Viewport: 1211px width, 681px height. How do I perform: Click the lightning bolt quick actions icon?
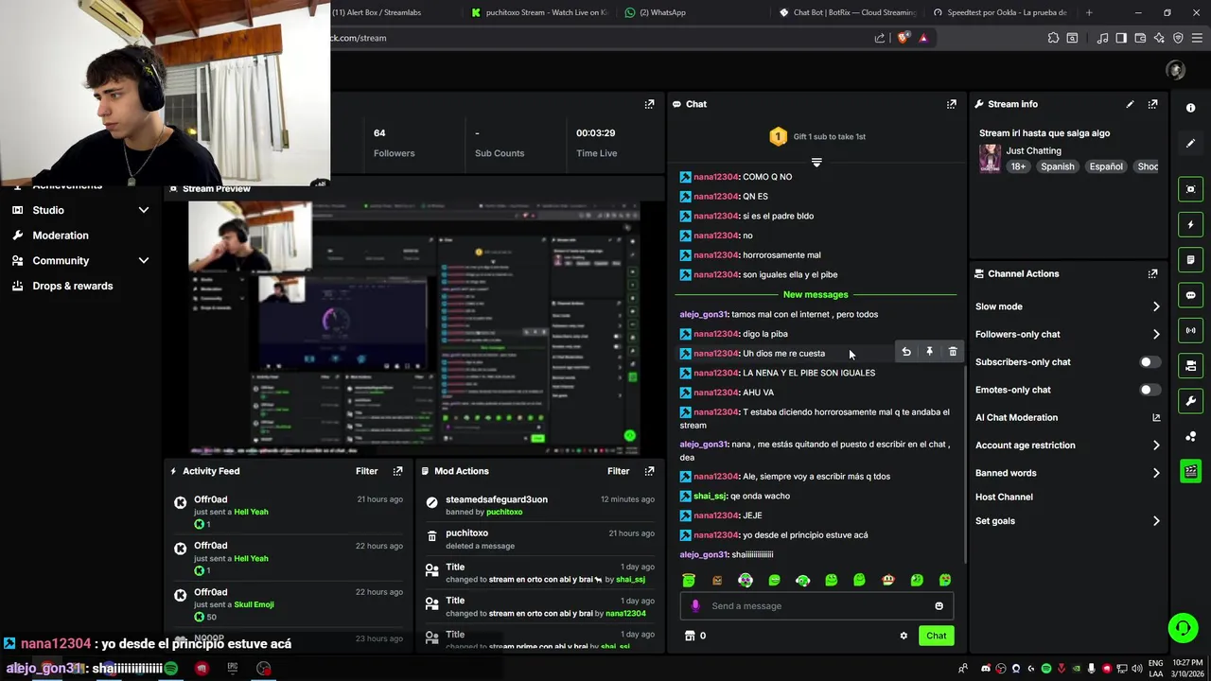pyautogui.click(x=1190, y=224)
